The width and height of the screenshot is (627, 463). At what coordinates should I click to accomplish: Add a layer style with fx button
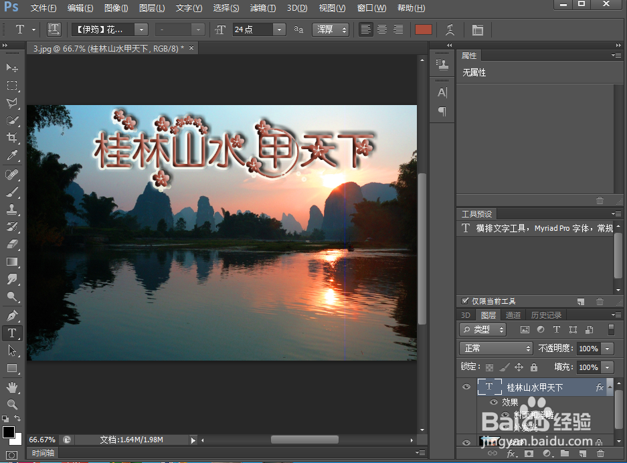[511, 454]
